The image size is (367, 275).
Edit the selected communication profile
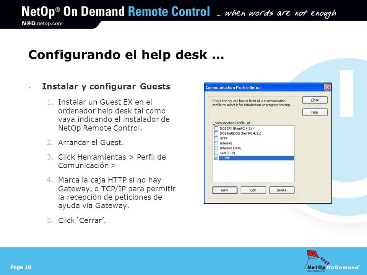[x=253, y=190]
